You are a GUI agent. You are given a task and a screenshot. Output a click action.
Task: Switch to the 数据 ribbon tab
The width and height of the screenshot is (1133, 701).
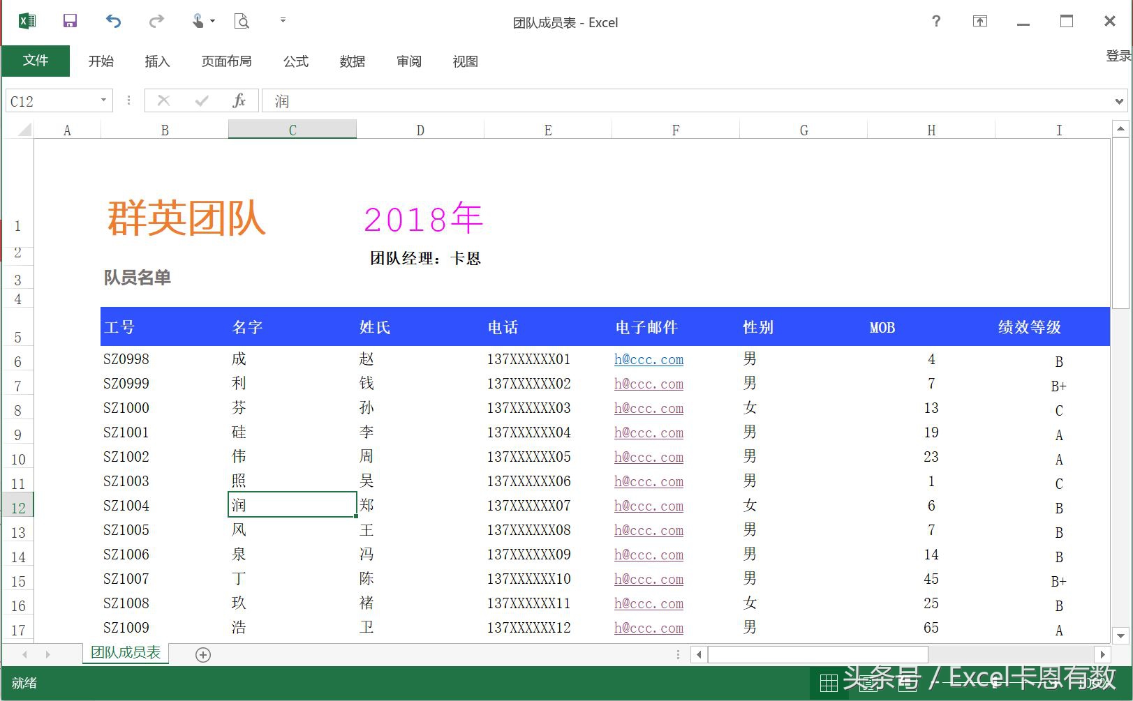353,61
